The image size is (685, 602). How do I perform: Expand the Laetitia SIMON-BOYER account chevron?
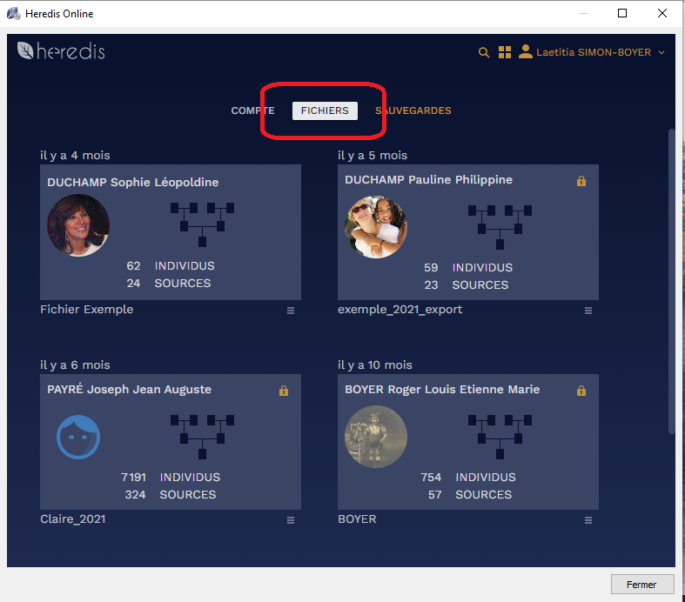coord(661,52)
